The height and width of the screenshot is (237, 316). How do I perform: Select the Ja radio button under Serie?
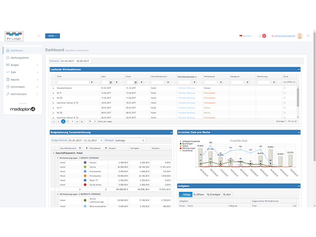(288, 82)
